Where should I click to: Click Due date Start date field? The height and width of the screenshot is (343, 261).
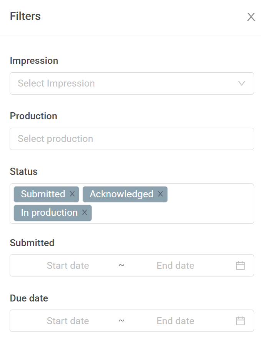click(68, 321)
